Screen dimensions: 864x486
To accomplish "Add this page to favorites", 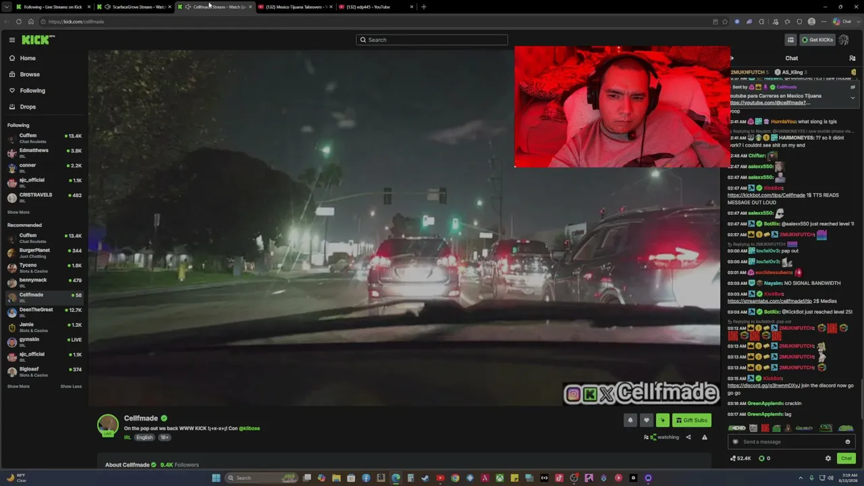I will (725, 22).
